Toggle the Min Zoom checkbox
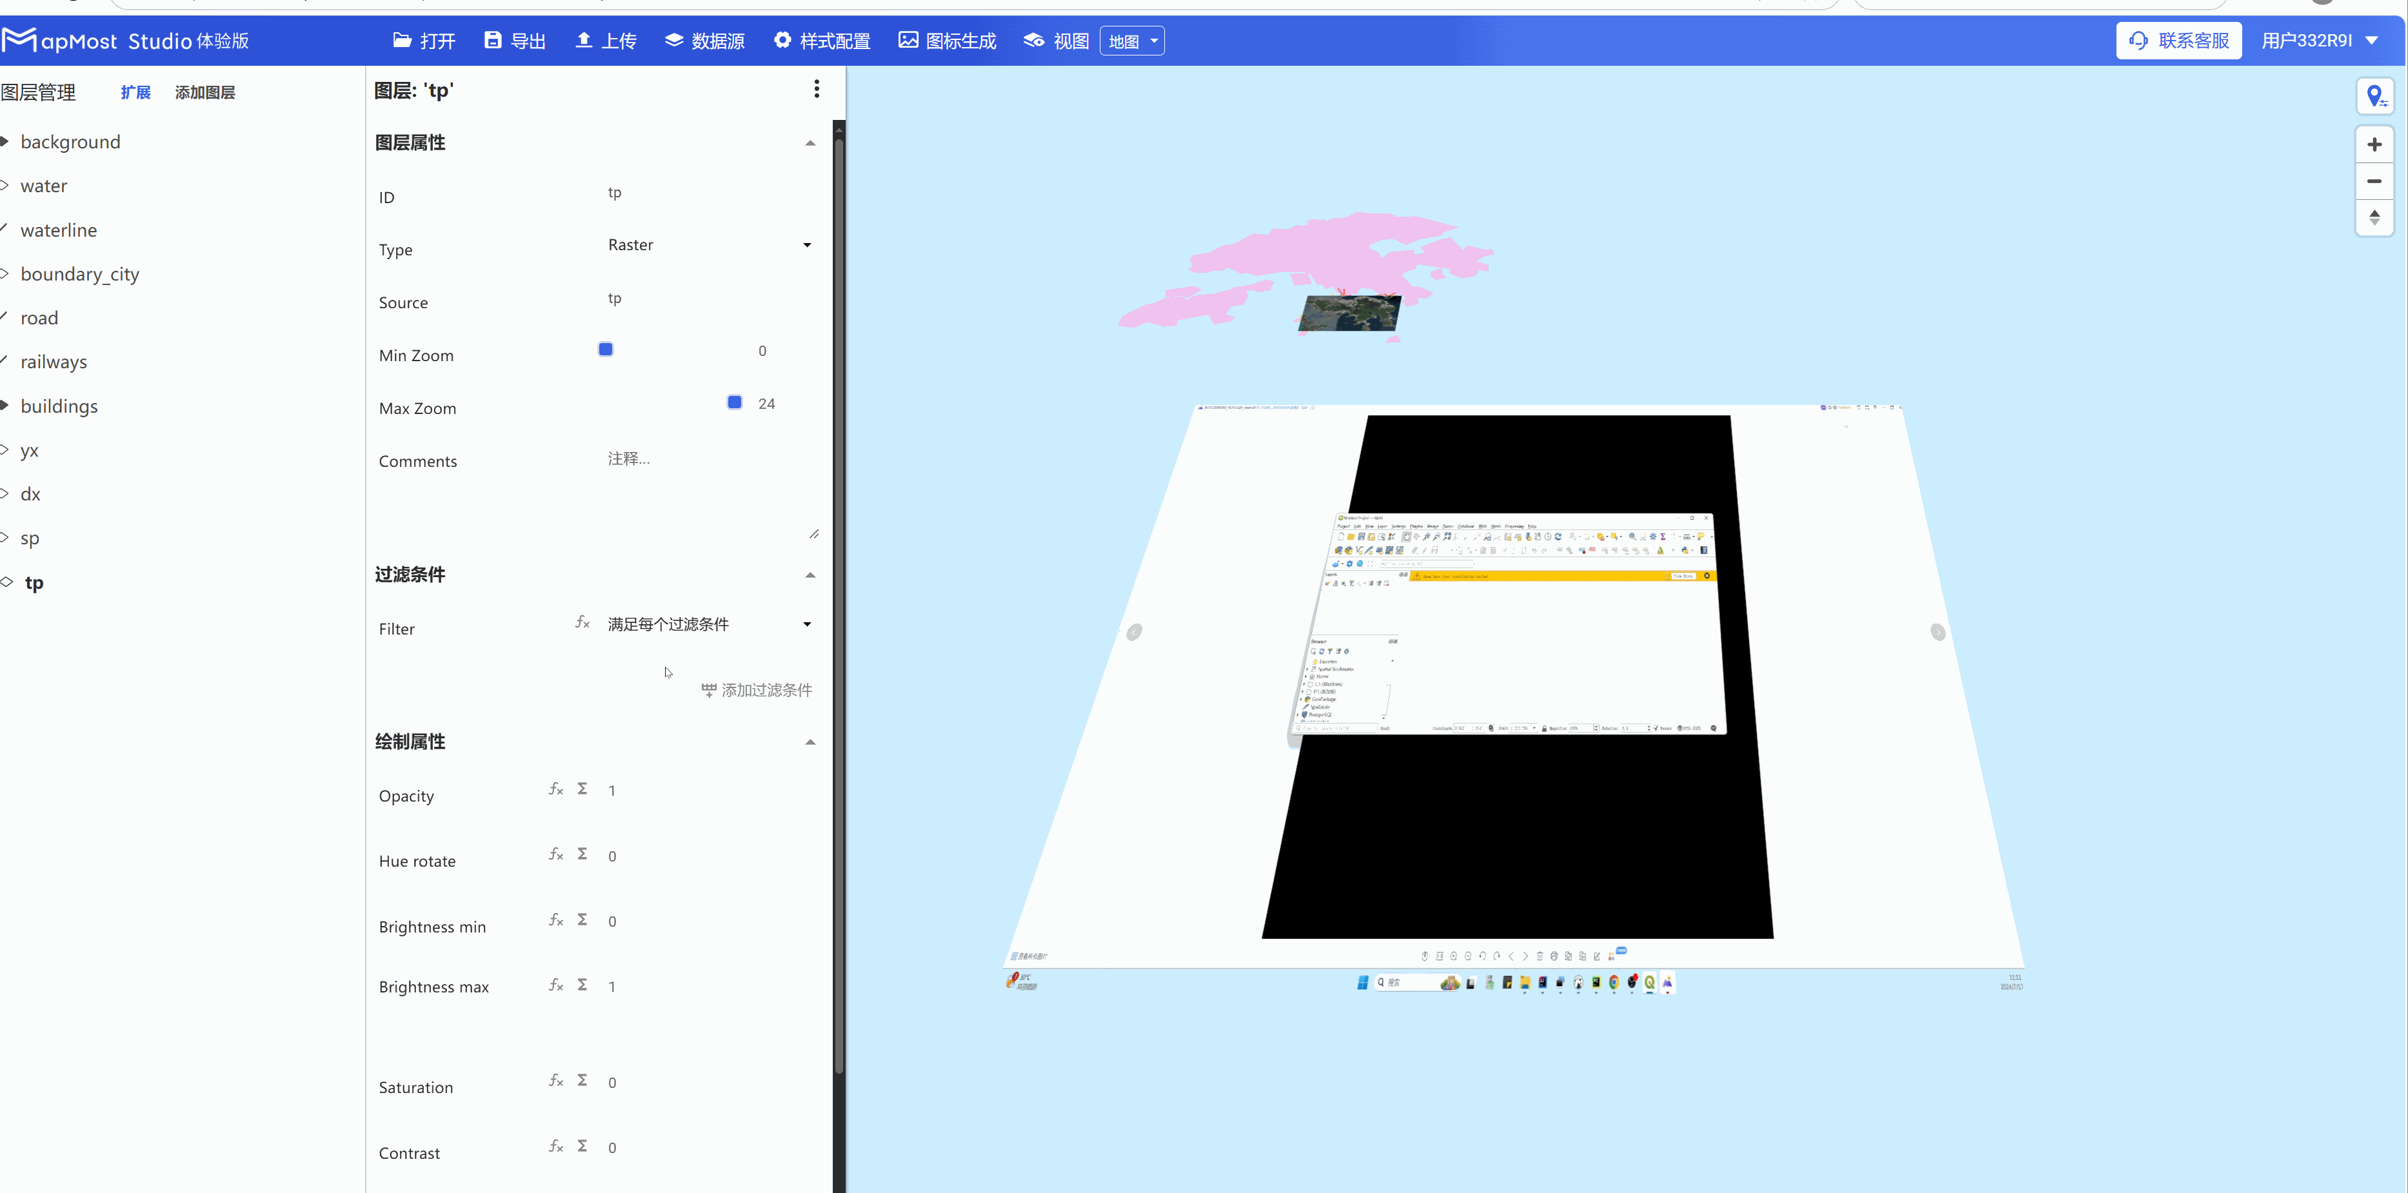Viewport: 2408px width, 1193px height. [606, 348]
